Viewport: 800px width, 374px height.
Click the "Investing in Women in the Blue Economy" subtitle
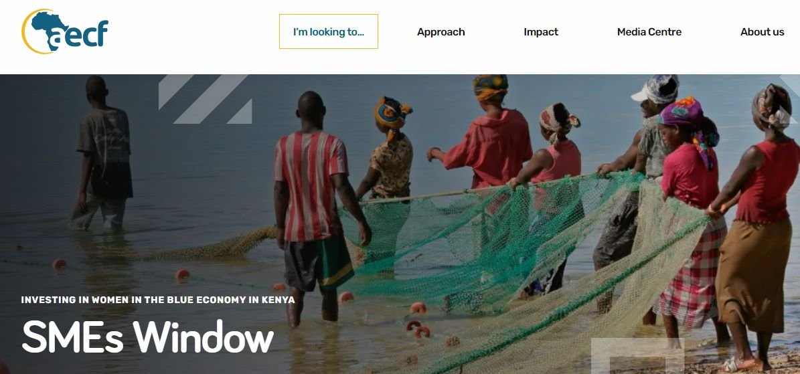pyautogui.click(x=157, y=300)
